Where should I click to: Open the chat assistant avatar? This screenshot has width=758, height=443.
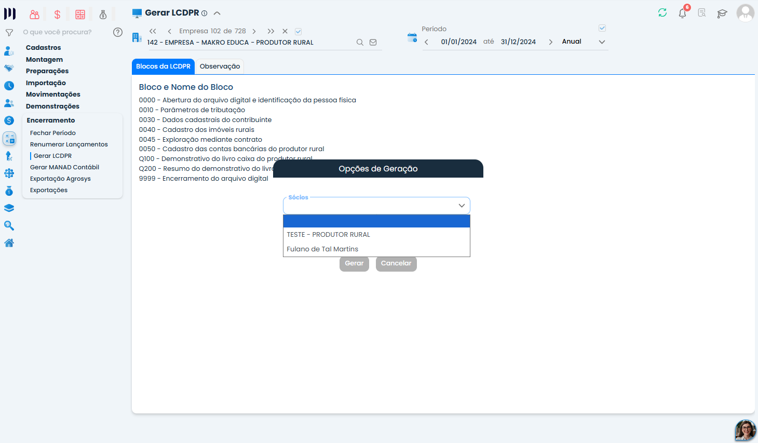coord(746,431)
